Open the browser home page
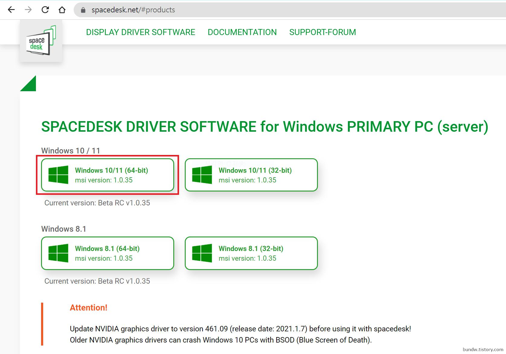This screenshot has width=506, height=354. (62, 10)
